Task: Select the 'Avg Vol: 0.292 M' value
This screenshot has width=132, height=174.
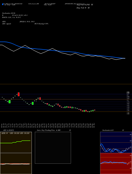Action: point(85,5)
